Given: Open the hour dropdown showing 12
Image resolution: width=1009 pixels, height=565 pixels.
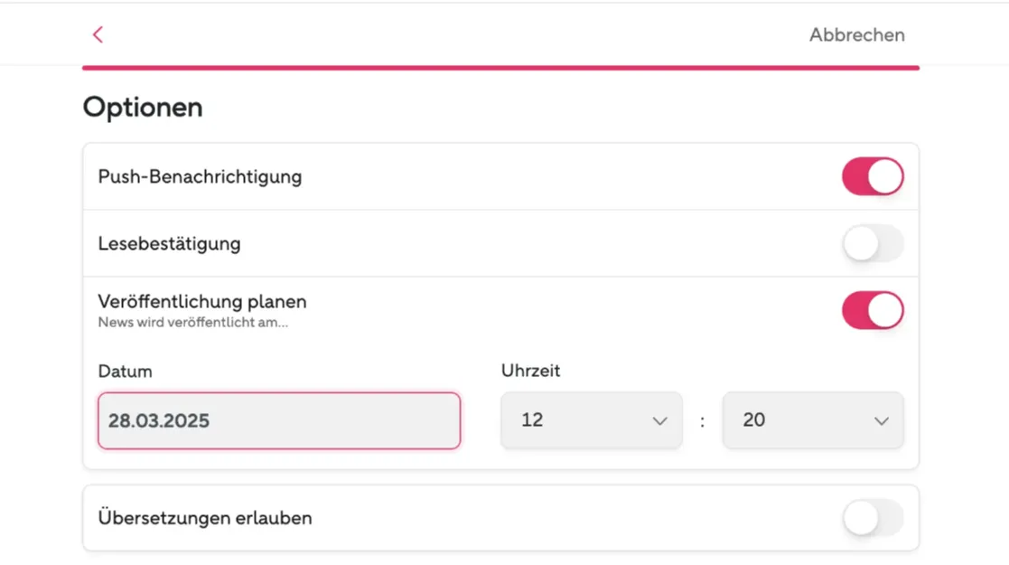Looking at the screenshot, I should coord(592,420).
